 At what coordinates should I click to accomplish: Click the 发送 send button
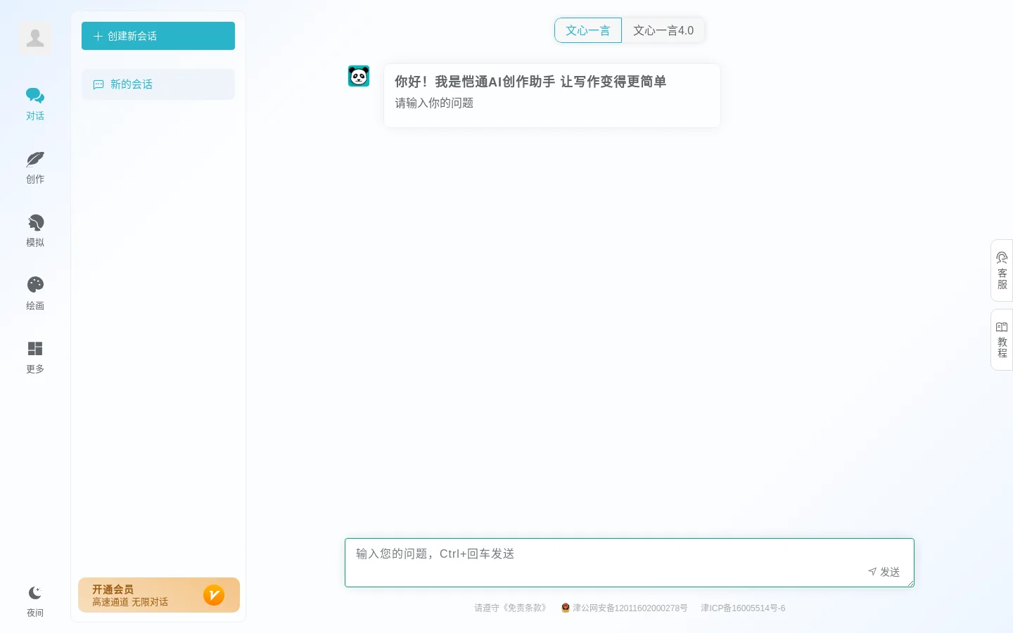coord(884,572)
